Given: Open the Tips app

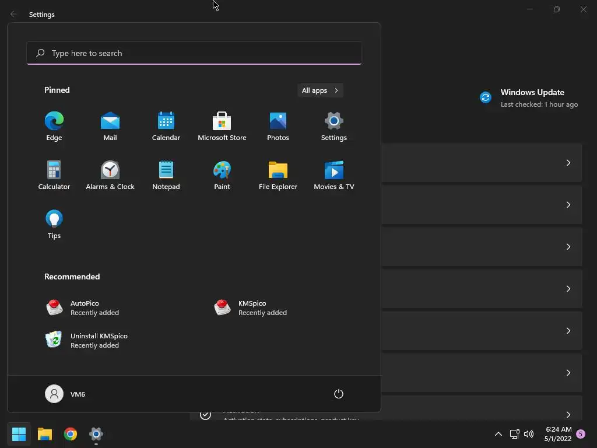Looking at the screenshot, I should pyautogui.click(x=54, y=225).
